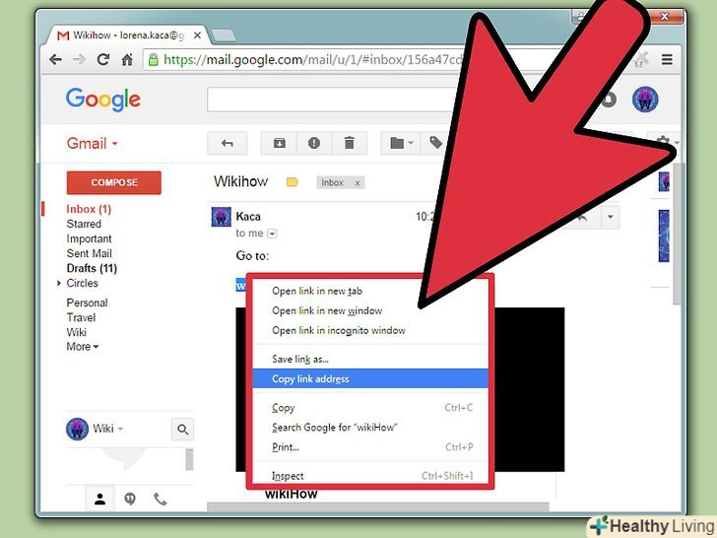Search chat contacts magnifier button
Viewport: 717px width, 538px height.
(x=182, y=430)
